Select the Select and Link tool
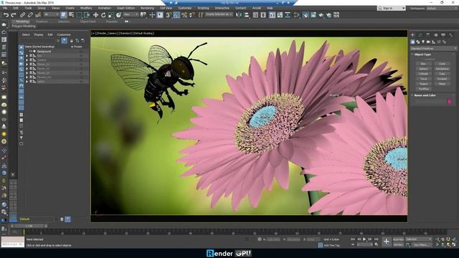This screenshot has width=459, height=258. click(x=22, y=15)
